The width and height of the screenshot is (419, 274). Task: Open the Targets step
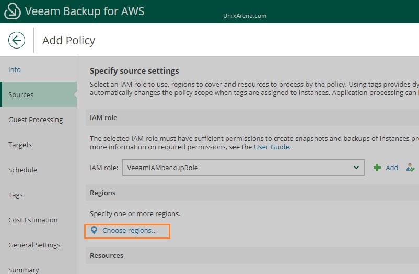coord(20,145)
